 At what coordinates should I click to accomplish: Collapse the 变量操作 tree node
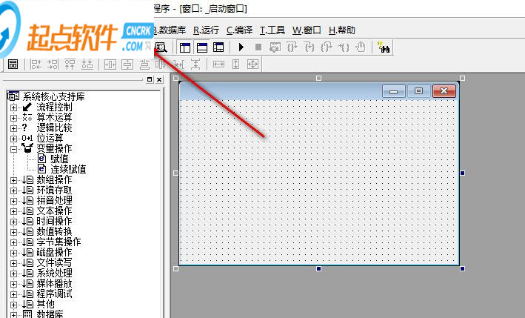(13, 149)
